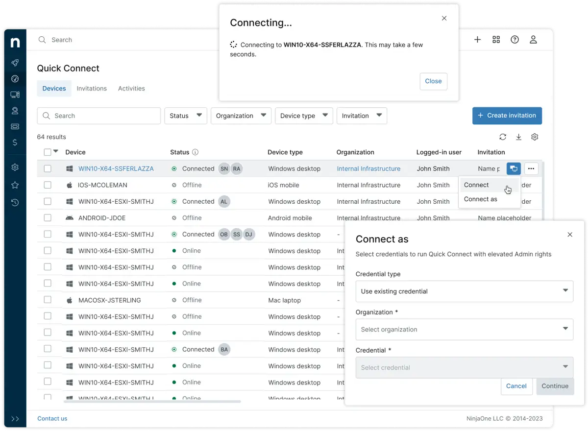Check the ANDROID-JDOE row checkbox
588x431 pixels.
(x=48, y=218)
